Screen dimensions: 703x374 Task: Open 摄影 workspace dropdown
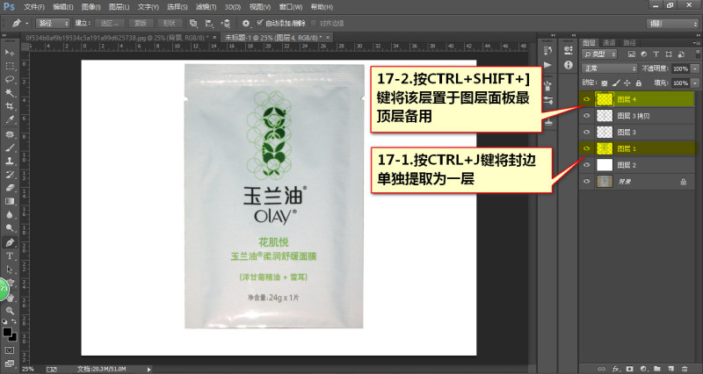click(x=672, y=24)
